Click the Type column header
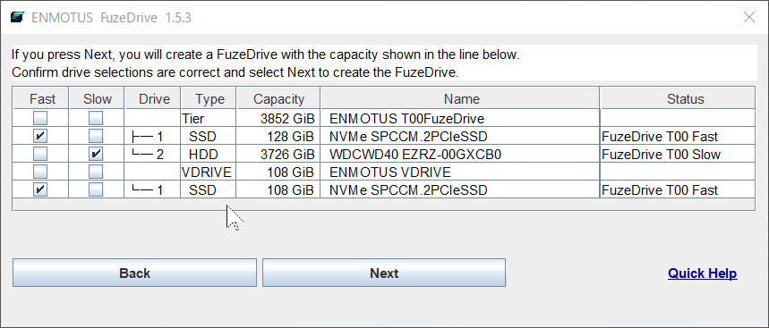Viewport: 769px width, 328px height. (209, 99)
